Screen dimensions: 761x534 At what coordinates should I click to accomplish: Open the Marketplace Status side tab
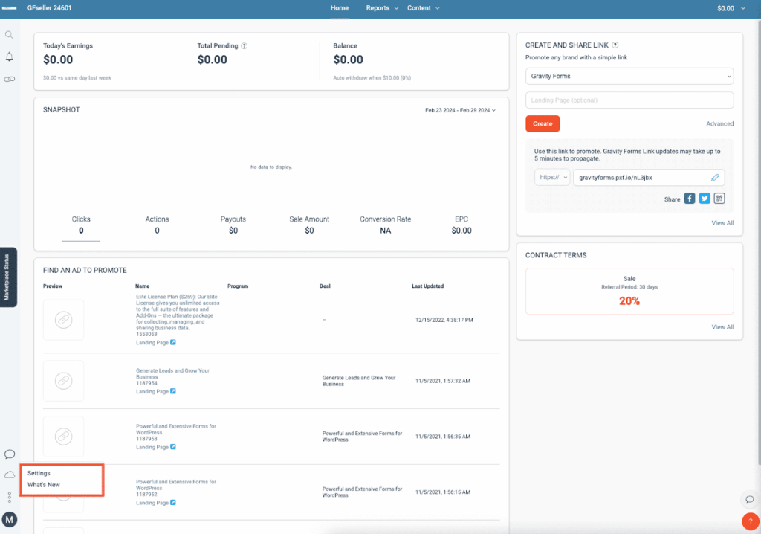click(x=7, y=277)
